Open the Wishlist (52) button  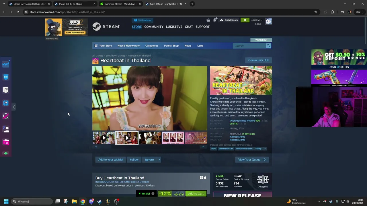tap(261, 40)
